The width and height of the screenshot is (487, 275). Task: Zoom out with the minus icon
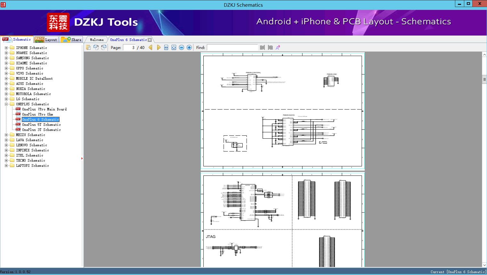pos(182,47)
